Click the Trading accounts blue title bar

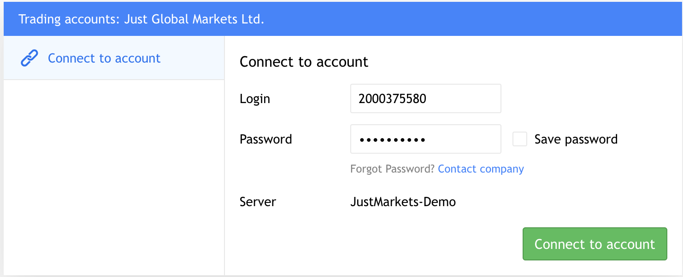tap(343, 20)
